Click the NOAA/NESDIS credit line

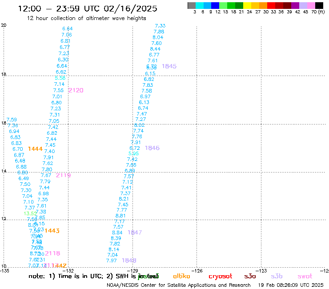pos(179,285)
